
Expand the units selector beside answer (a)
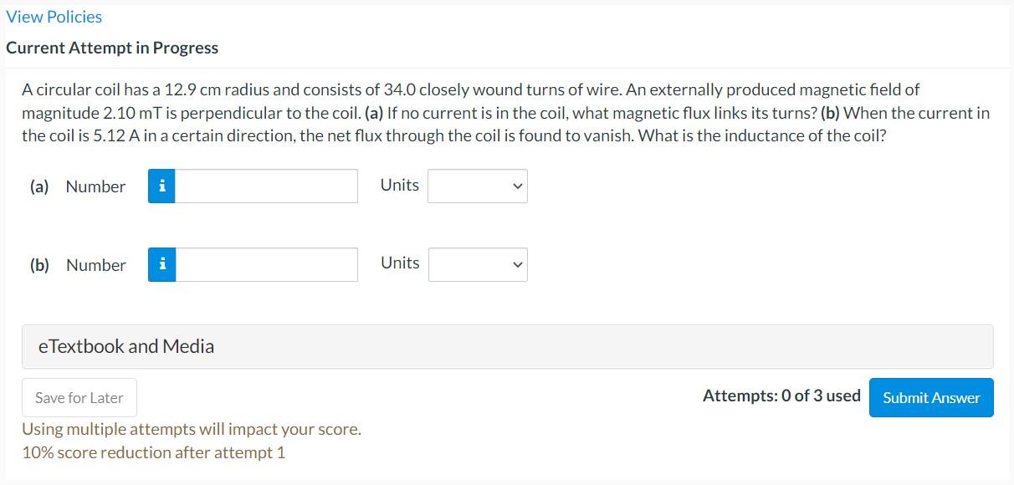[x=477, y=186]
